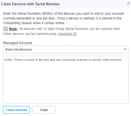Focus the serial numbers text area

66,80
